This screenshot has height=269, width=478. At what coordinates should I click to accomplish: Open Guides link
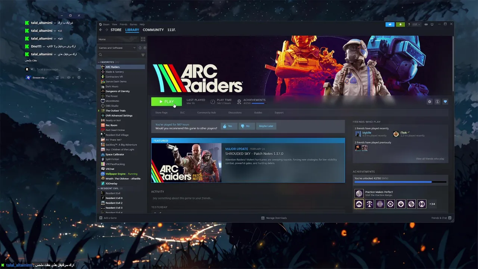pyautogui.click(x=258, y=112)
